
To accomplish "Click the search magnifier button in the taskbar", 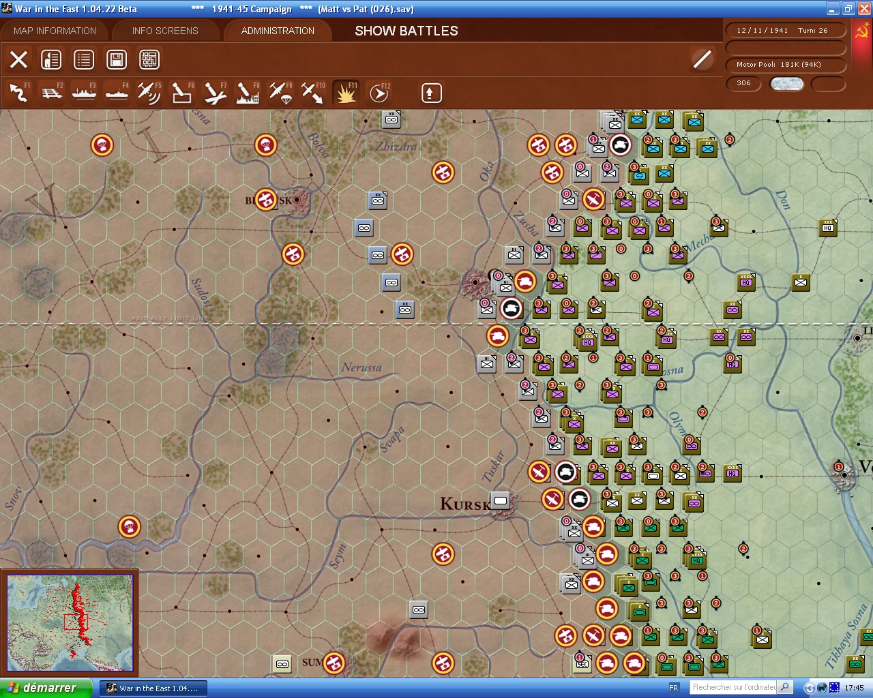I will point(784,687).
